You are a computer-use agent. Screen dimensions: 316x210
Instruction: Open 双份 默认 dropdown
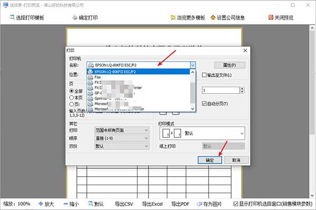point(122,146)
